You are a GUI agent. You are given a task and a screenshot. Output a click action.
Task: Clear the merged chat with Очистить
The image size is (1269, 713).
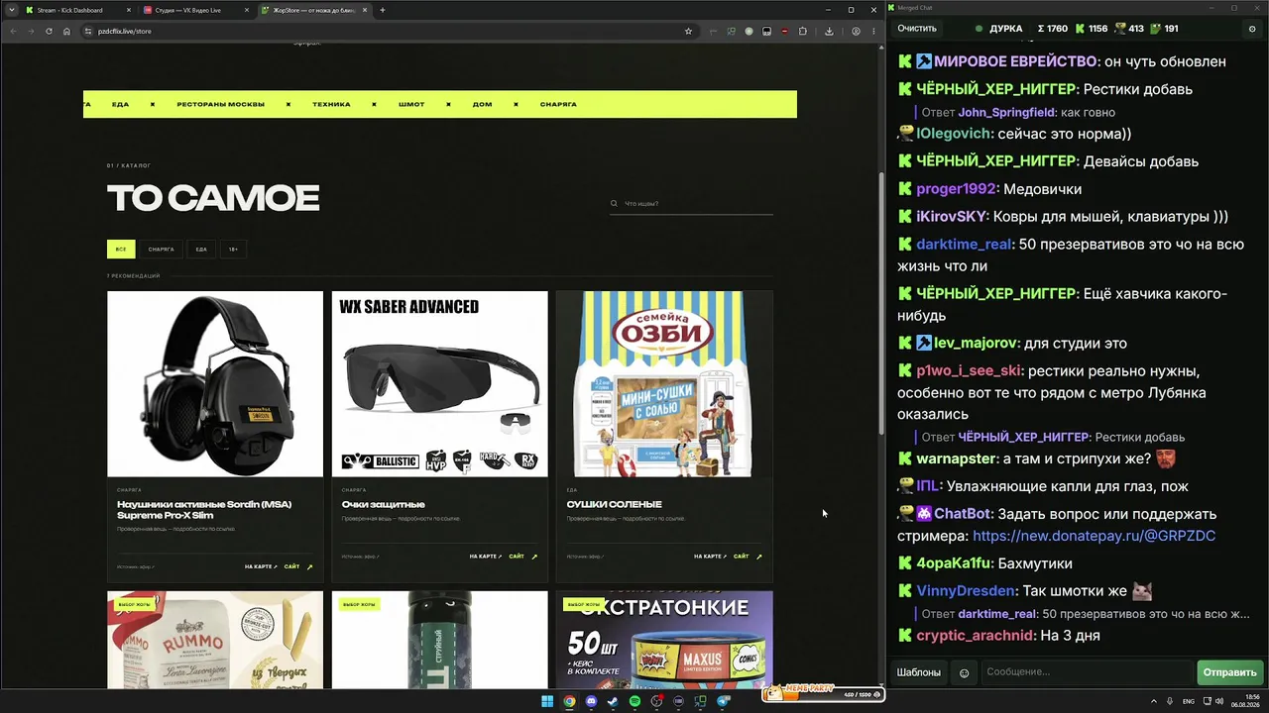917,29
